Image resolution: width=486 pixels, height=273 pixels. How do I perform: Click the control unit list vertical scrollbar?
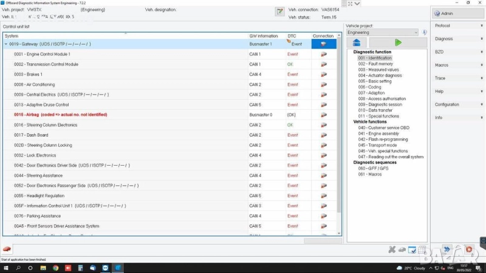(x=339, y=121)
